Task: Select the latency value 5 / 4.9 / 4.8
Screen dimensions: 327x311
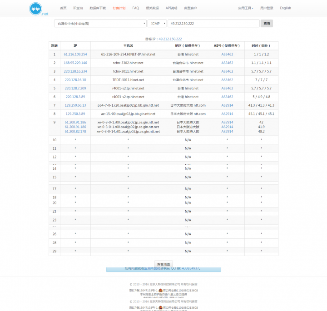Action: click(261, 97)
